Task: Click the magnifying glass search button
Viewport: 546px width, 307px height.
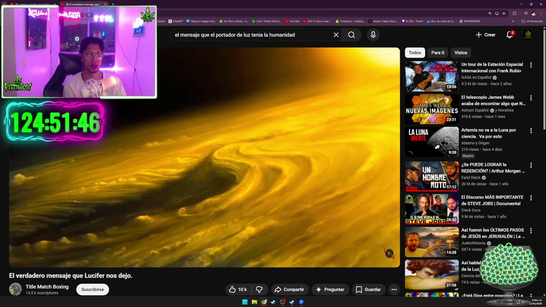Action: [x=351, y=35]
